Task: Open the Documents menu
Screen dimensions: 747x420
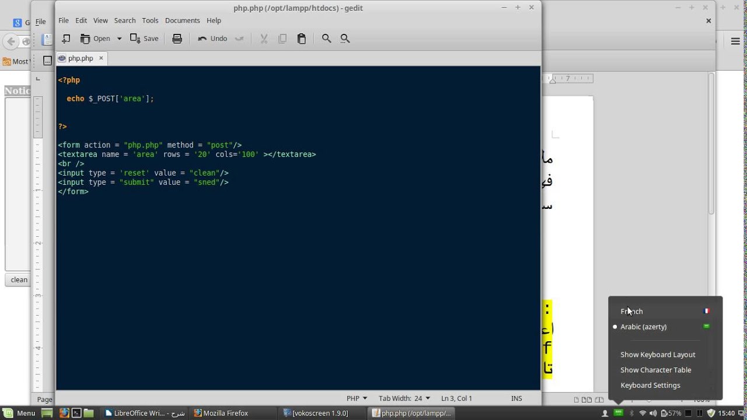Action: [x=182, y=20]
